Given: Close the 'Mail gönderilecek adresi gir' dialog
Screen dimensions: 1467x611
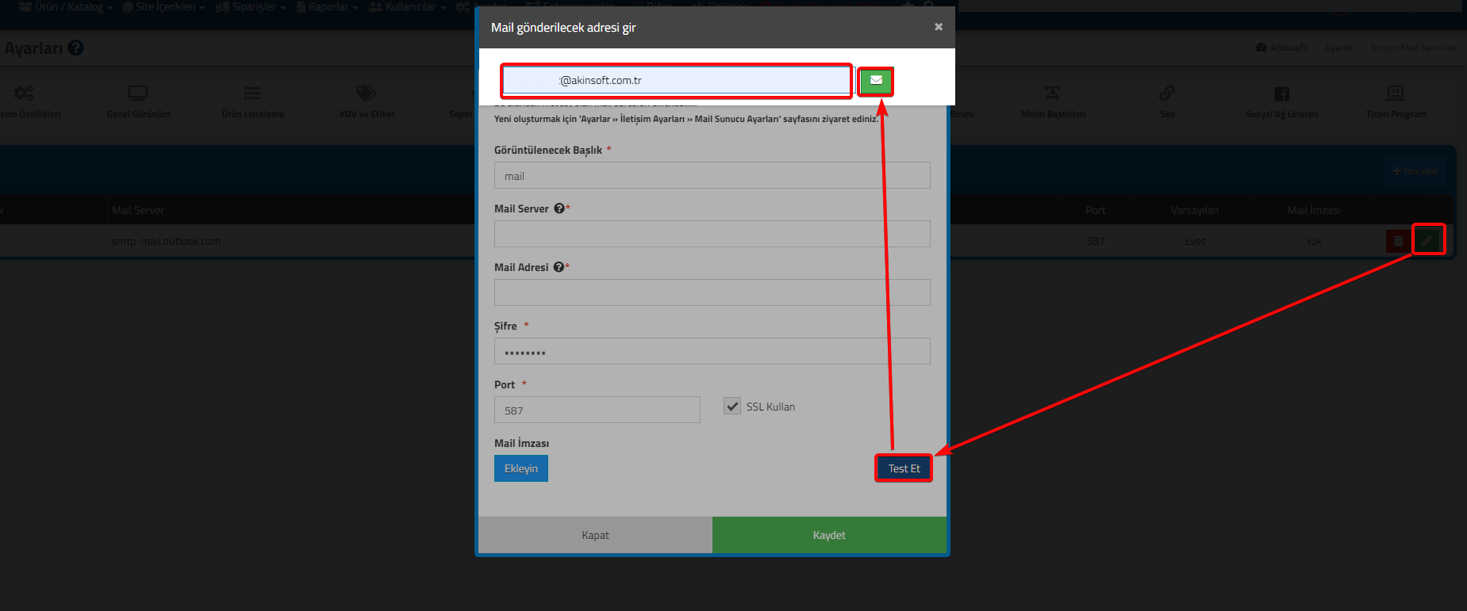Looking at the screenshot, I should [x=939, y=27].
